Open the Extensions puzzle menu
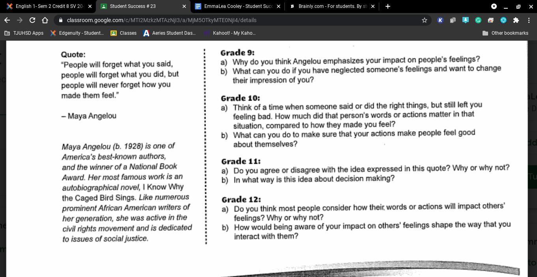 (516, 20)
